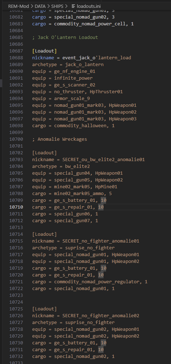Viewport: 171px width, 364px height.
Task: Click [Loadout] header on line 10714
Action: coord(45,234)
